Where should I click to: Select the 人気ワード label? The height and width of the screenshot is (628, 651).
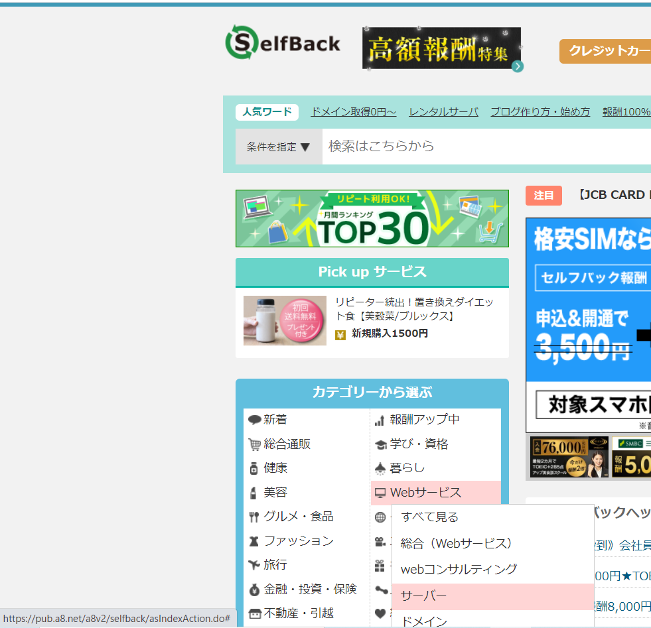click(x=267, y=112)
